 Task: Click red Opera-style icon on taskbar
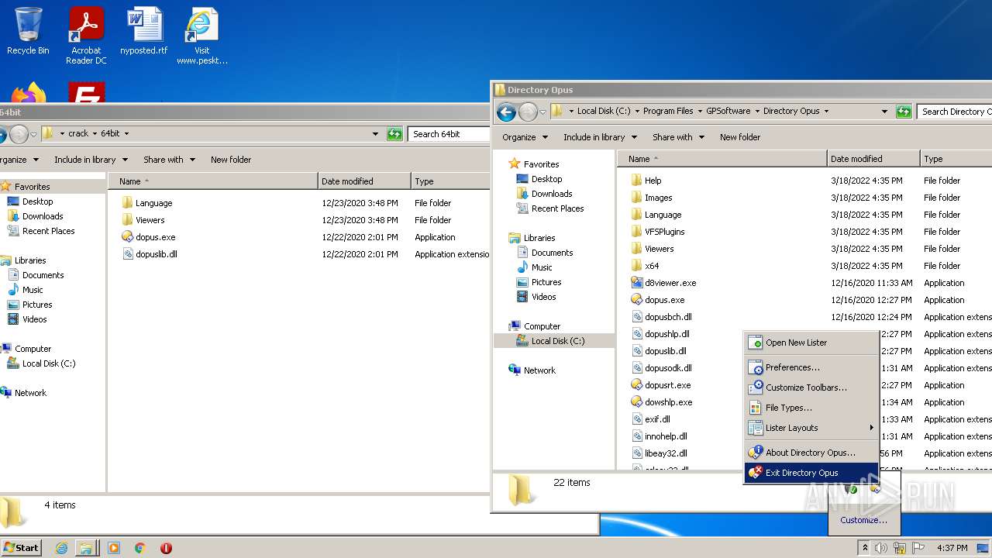point(166,548)
